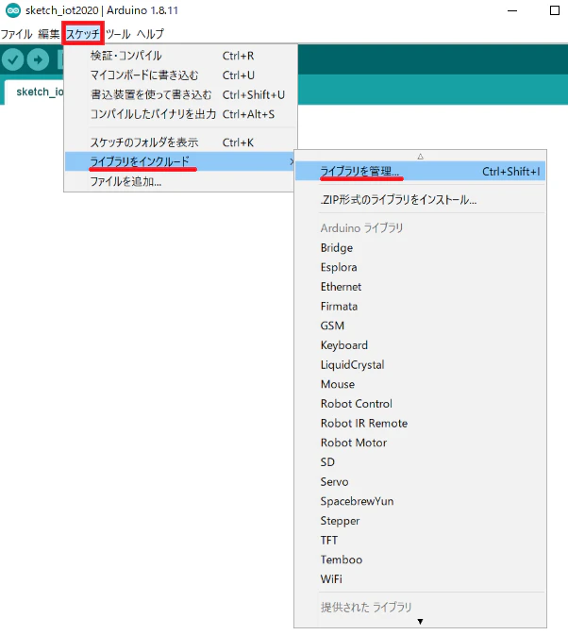Include the Stepper library
The width and height of the screenshot is (568, 635).
(420, 521)
